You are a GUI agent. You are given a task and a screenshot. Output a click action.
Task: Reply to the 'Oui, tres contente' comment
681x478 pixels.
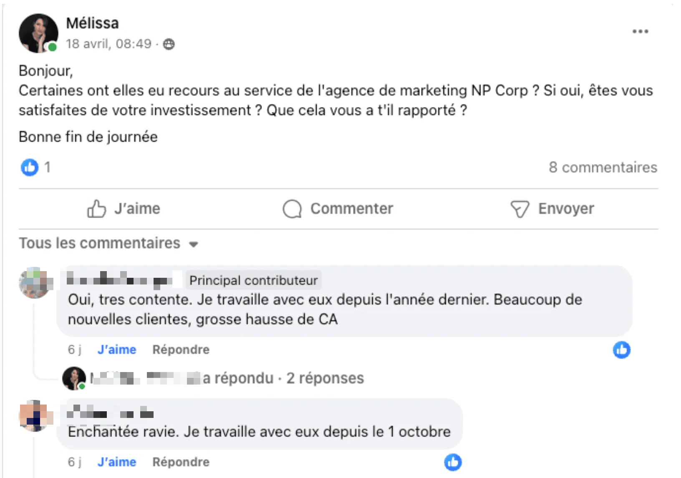coord(181,350)
